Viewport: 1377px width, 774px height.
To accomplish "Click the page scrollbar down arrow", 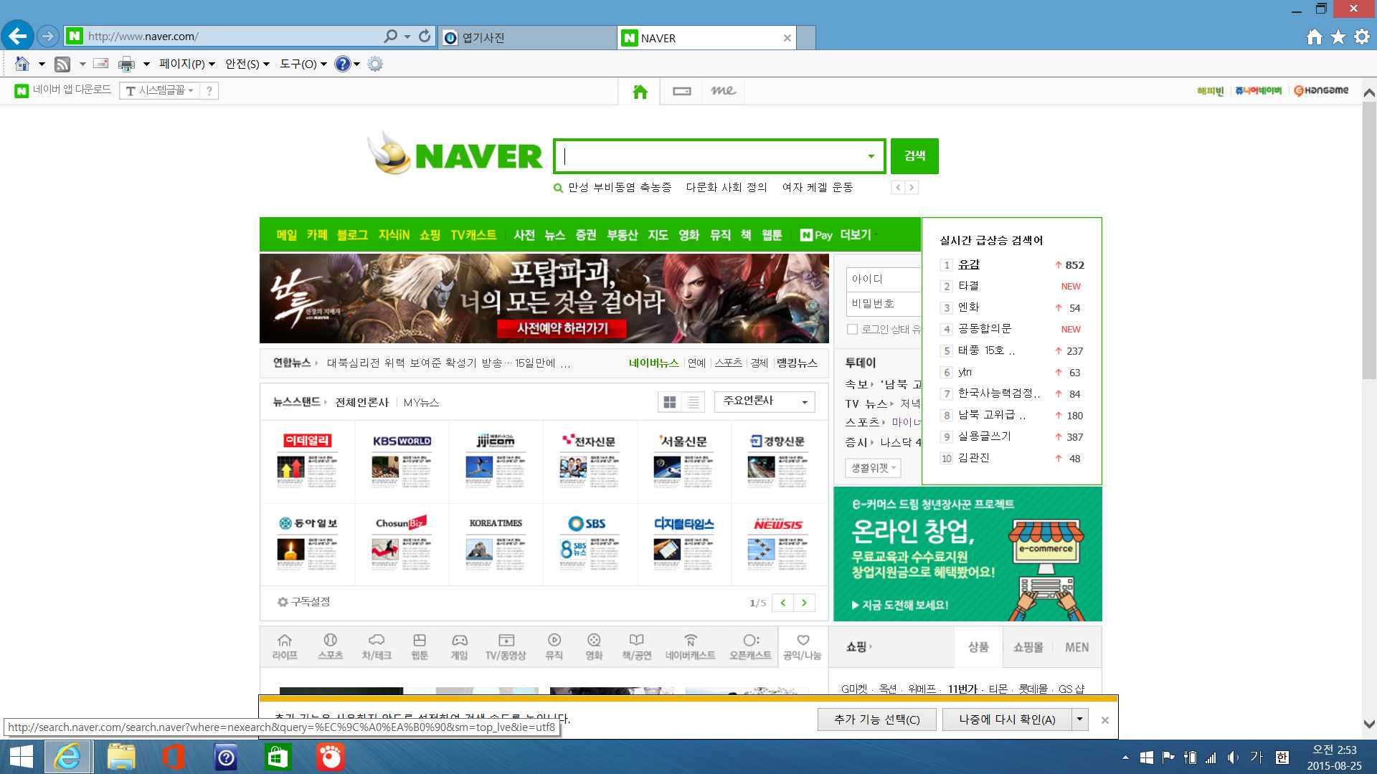I will click(x=1369, y=725).
